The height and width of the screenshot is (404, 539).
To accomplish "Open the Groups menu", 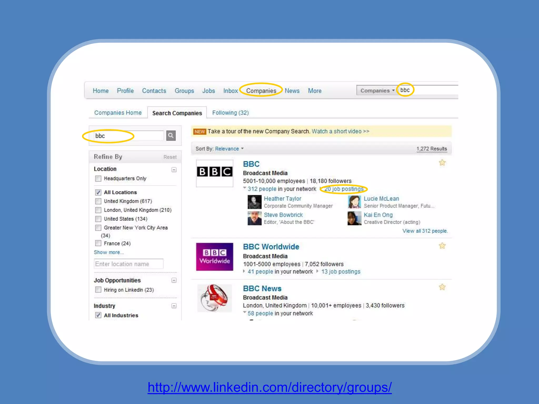I will 184,91.
